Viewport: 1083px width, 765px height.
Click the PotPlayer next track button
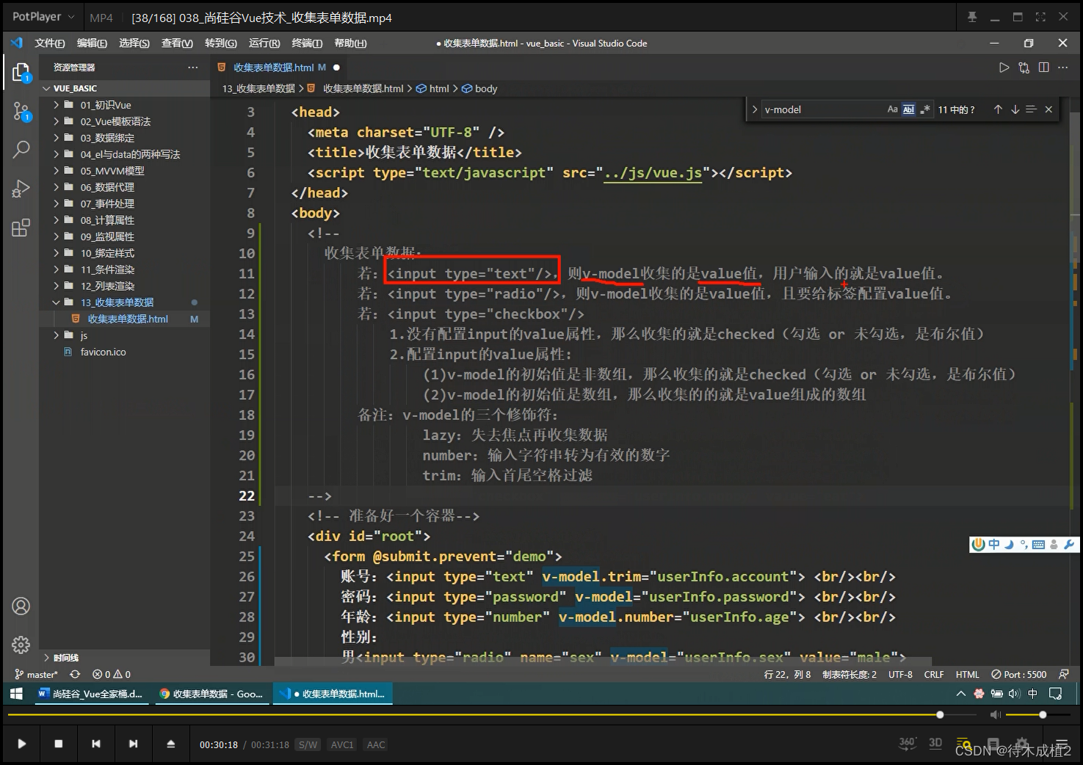(133, 744)
